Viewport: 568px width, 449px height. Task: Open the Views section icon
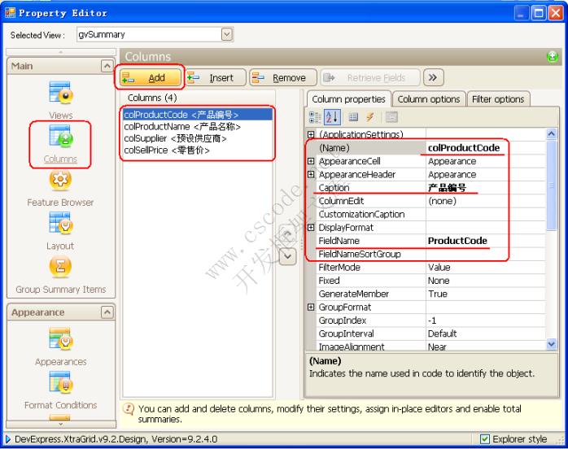pyautogui.click(x=61, y=93)
